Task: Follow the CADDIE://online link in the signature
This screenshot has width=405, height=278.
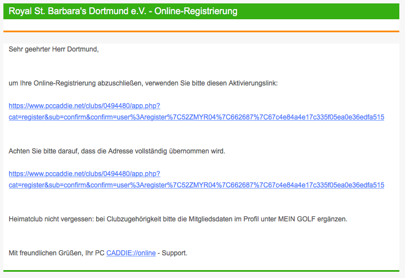Action: pyautogui.click(x=131, y=253)
